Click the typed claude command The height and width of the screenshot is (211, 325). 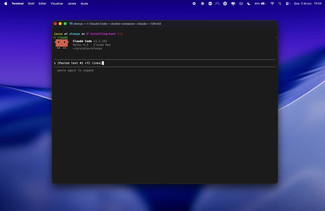tap(62, 38)
